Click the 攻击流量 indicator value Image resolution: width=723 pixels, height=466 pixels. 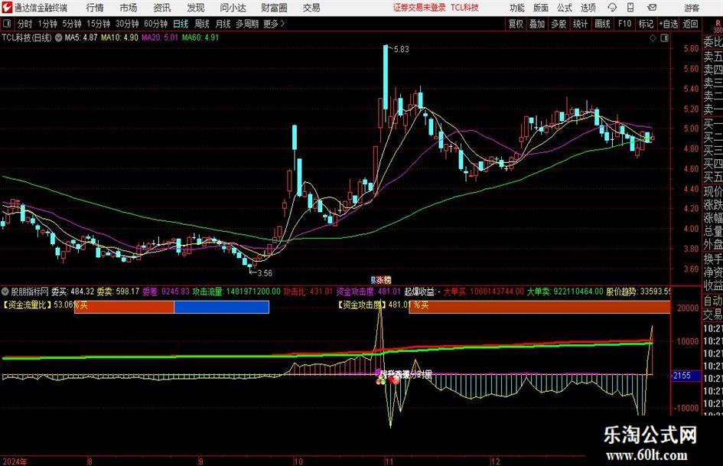pyautogui.click(x=236, y=292)
